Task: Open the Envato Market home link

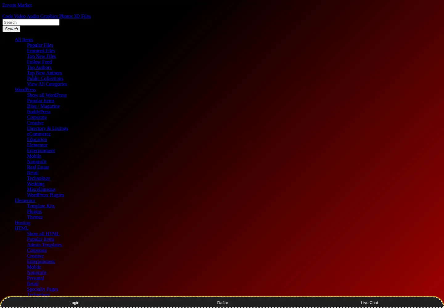Action: pos(17,5)
